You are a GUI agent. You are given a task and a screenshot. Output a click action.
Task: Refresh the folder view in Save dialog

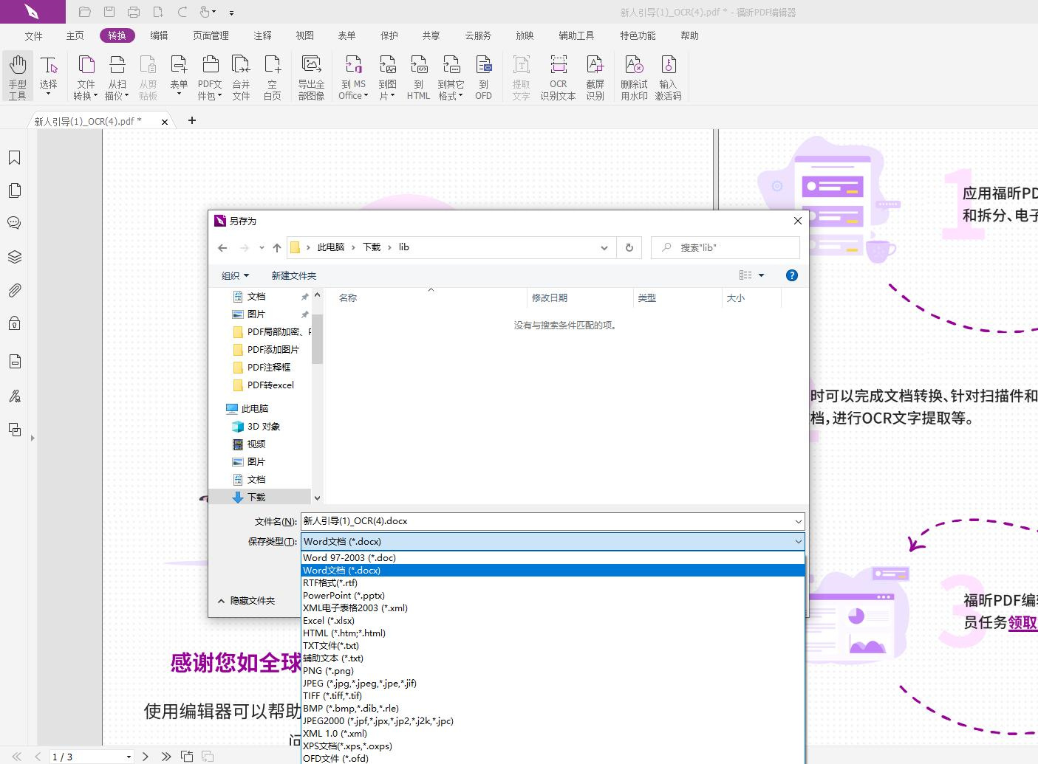629,247
